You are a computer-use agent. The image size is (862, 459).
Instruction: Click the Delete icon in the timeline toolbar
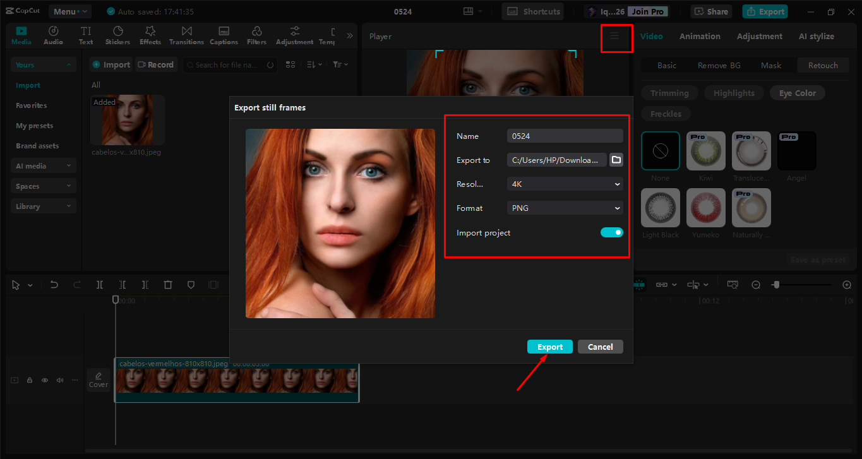pos(167,285)
